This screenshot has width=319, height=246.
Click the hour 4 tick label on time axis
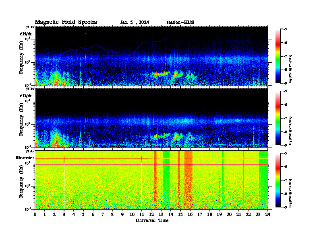point(74,215)
